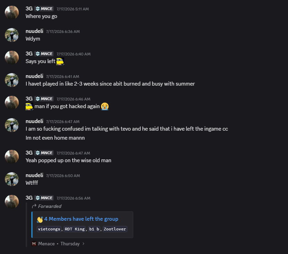This screenshot has width=288, height=254.
Task: Click username 3G on the 6:56 AM message
Action: [x=29, y=198]
